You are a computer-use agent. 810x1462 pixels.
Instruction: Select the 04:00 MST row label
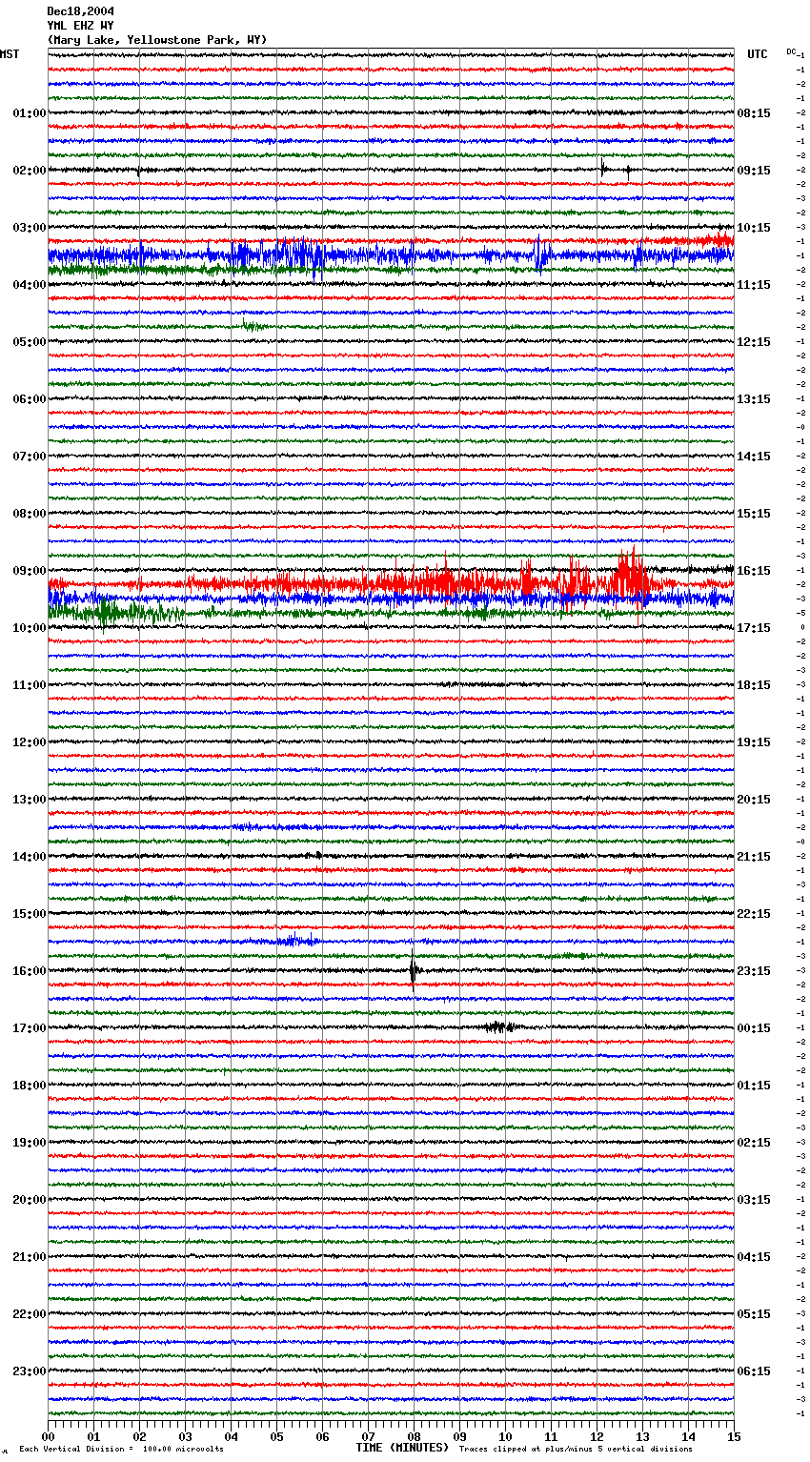(x=29, y=285)
